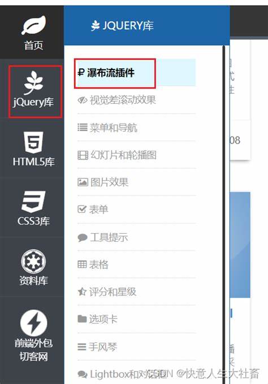Image resolution: width=268 pixels, height=384 pixels.
Task: Open the CSS3库 sidebar icon
Action: [x=33, y=202]
